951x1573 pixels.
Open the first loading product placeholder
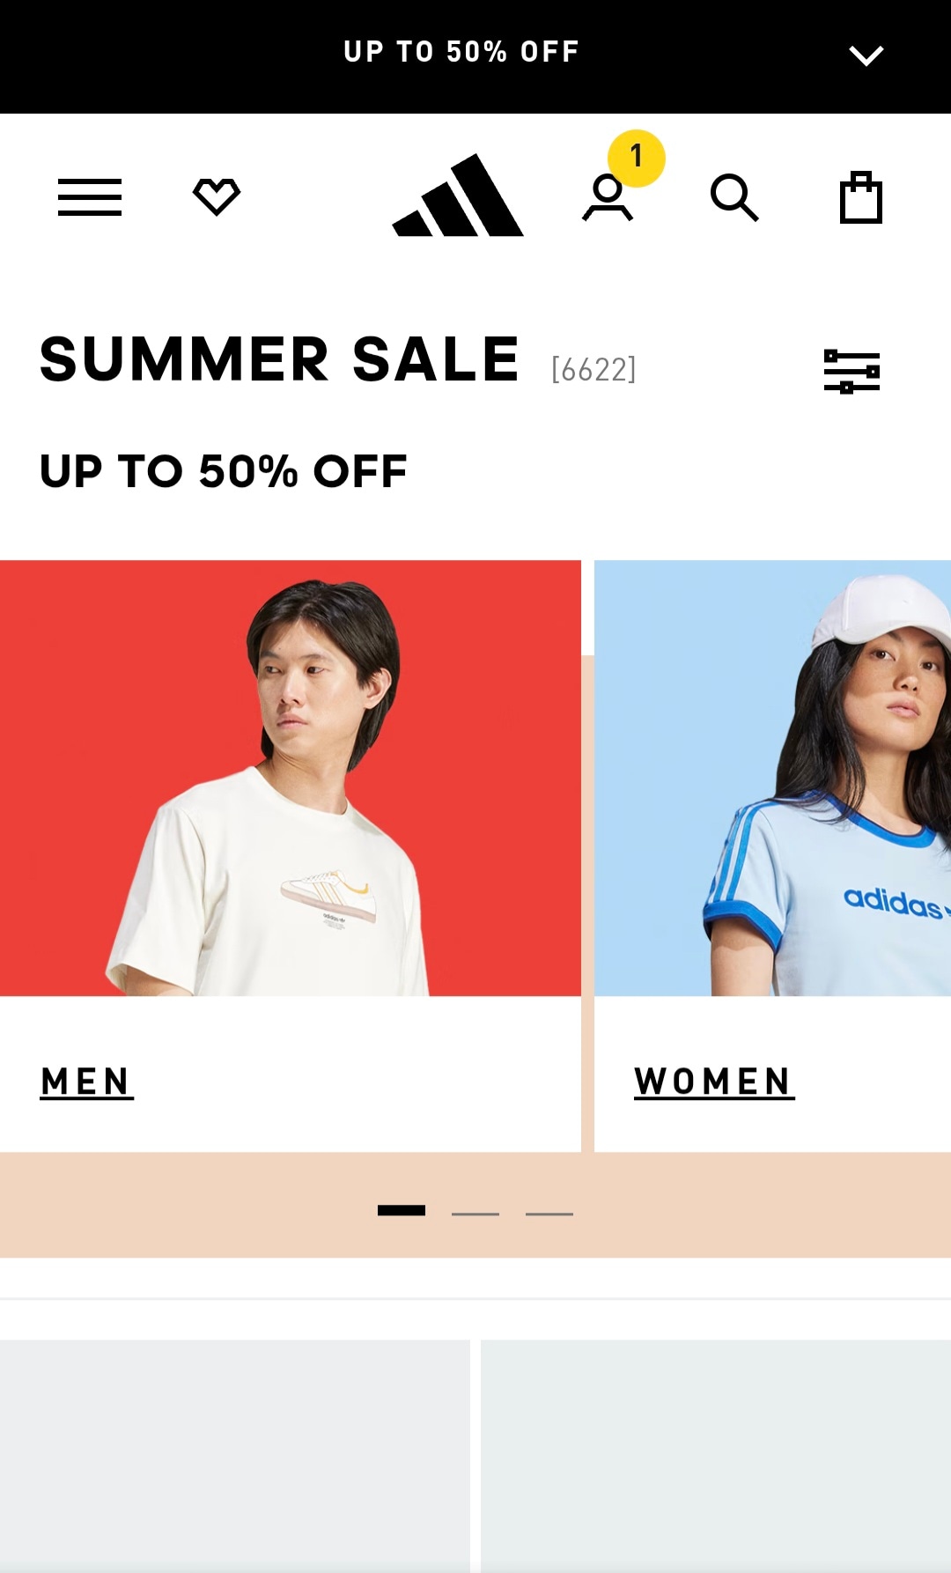[x=235, y=1456]
